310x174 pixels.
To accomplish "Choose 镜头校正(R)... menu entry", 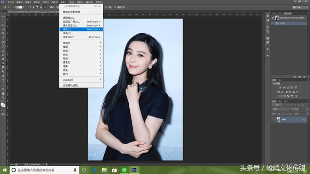I will coord(81,26).
